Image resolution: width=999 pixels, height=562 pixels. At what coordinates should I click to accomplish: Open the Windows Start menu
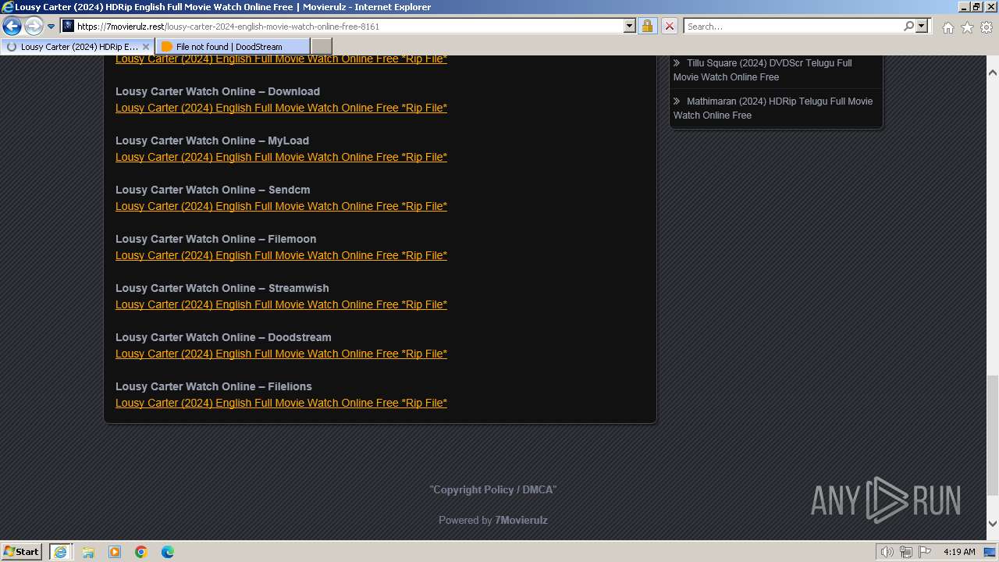22,552
